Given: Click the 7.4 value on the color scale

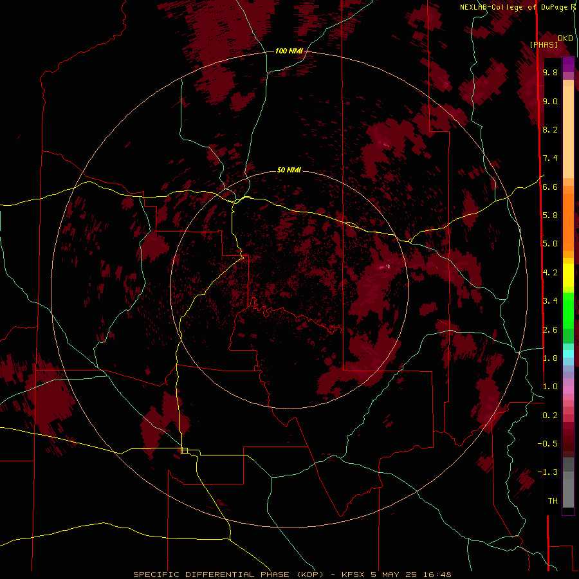Looking at the screenshot, I should click(x=550, y=158).
